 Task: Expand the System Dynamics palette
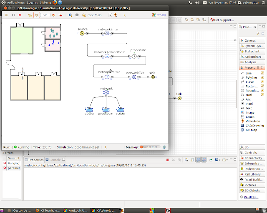(x=252, y=46)
